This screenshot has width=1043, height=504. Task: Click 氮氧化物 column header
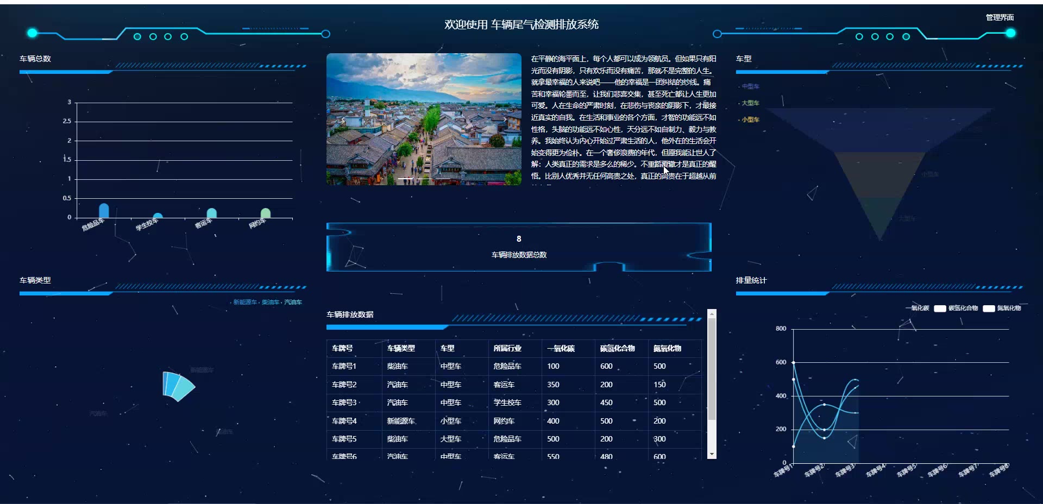[668, 348]
